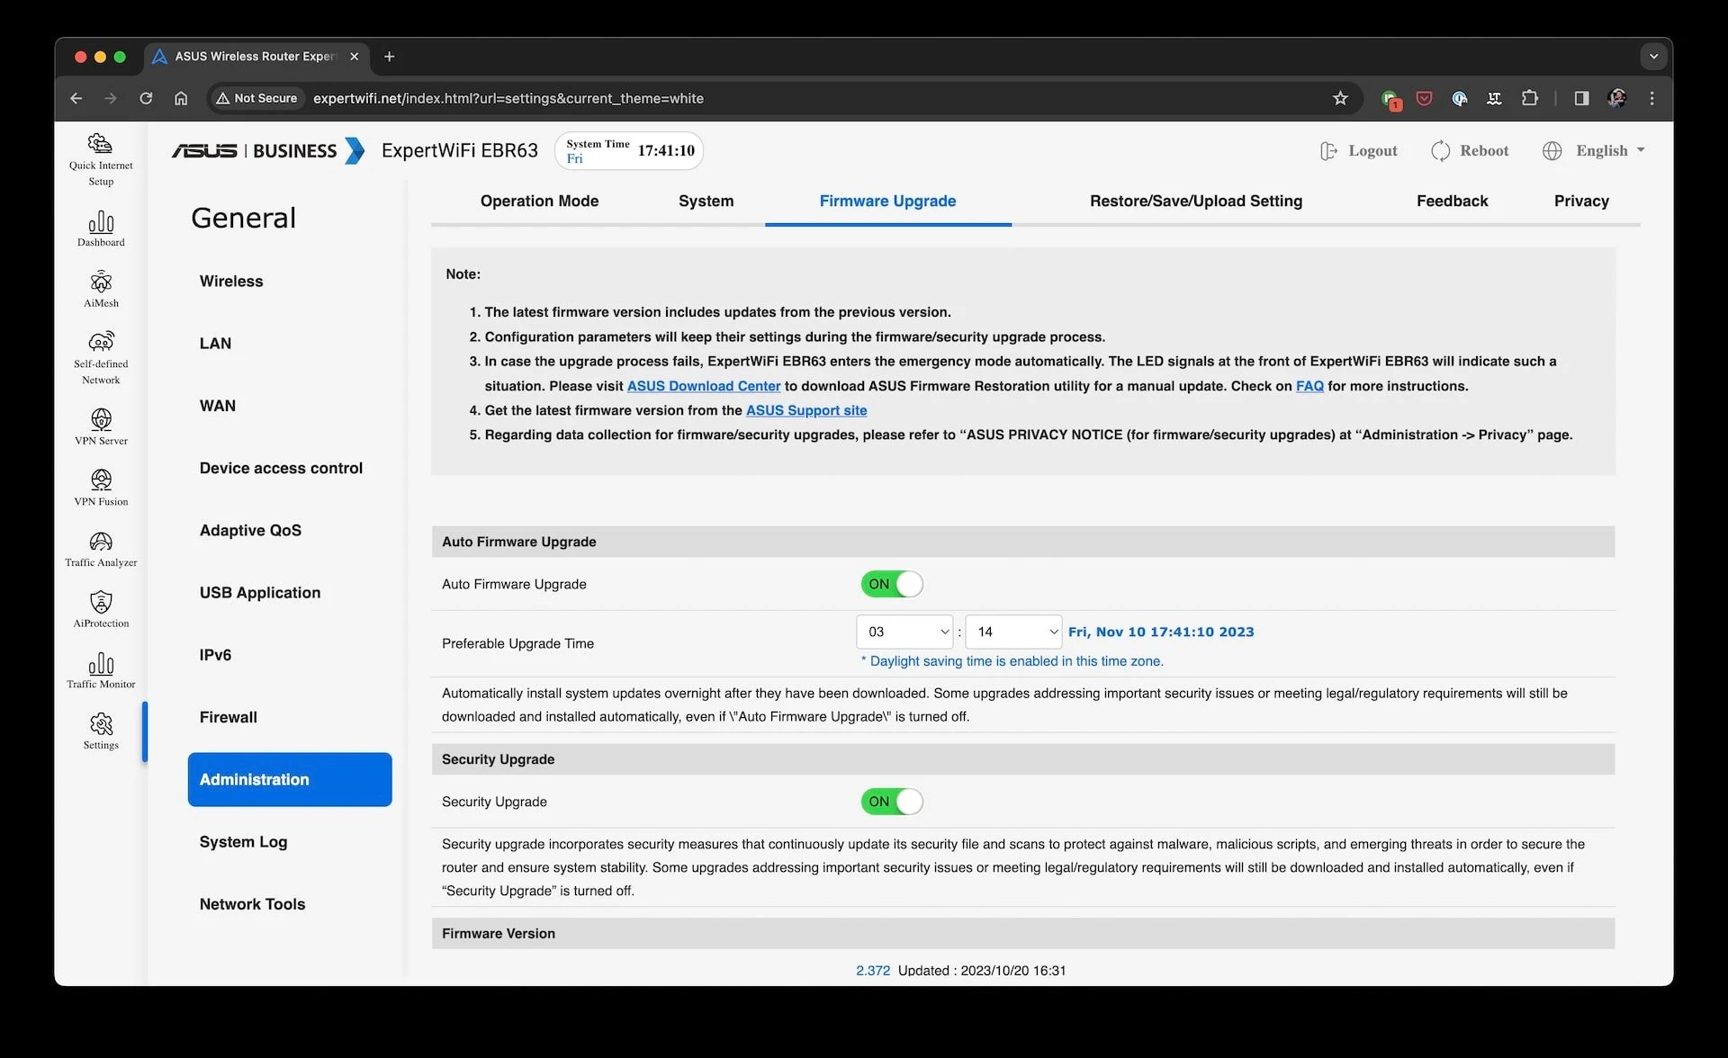Viewport: 1728px width, 1058px height.
Task: Click the browser address bar URL
Action: tap(508, 98)
